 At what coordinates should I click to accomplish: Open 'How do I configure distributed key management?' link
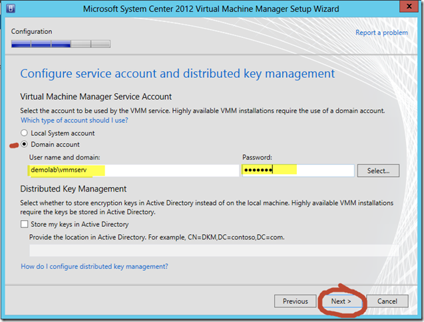[95, 266]
